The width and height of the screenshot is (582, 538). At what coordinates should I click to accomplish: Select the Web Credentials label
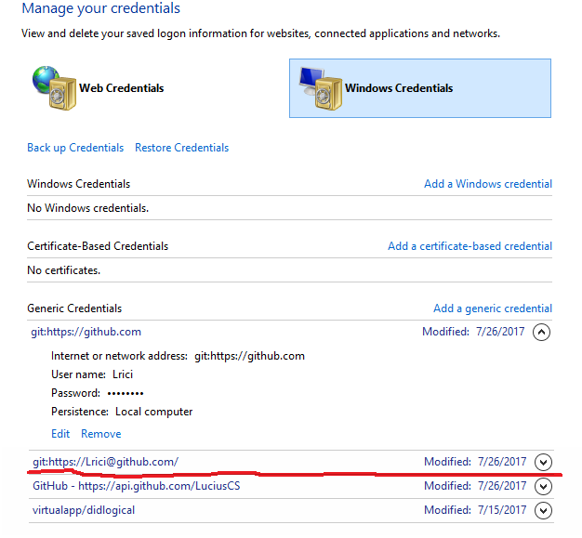coord(122,88)
